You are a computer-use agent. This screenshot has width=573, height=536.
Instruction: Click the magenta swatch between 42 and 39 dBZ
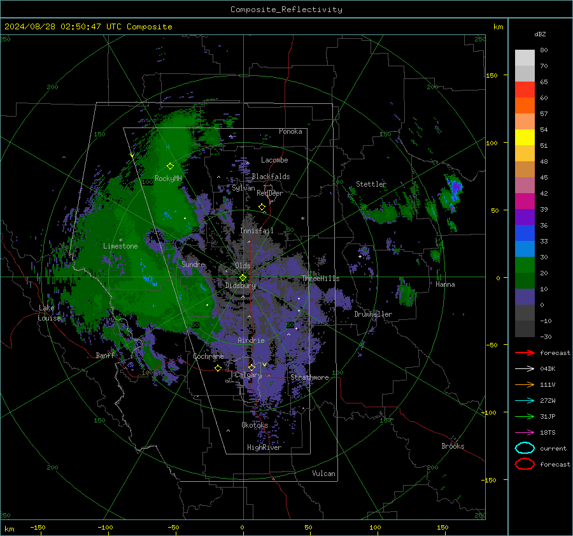click(x=525, y=201)
